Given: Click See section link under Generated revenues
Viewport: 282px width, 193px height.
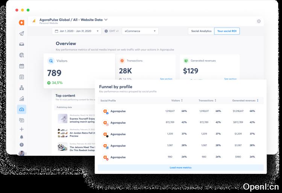Looking at the screenshot, I should pos(230,79).
